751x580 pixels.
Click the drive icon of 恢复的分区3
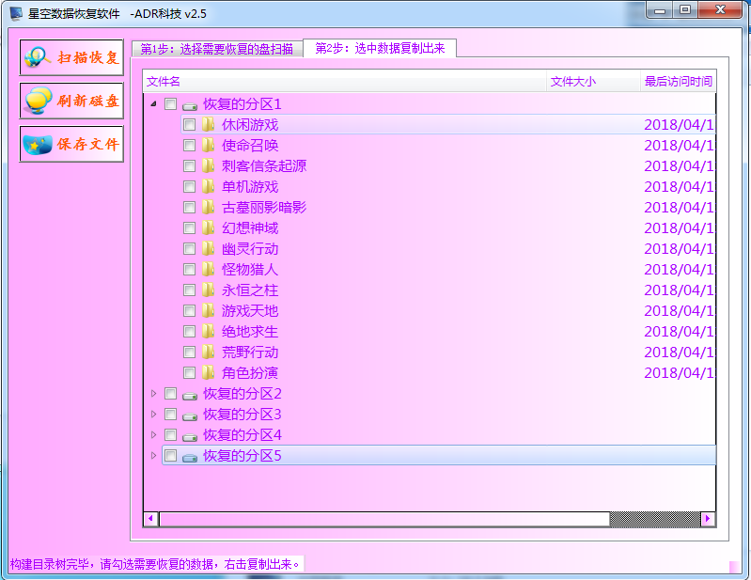[x=190, y=415]
